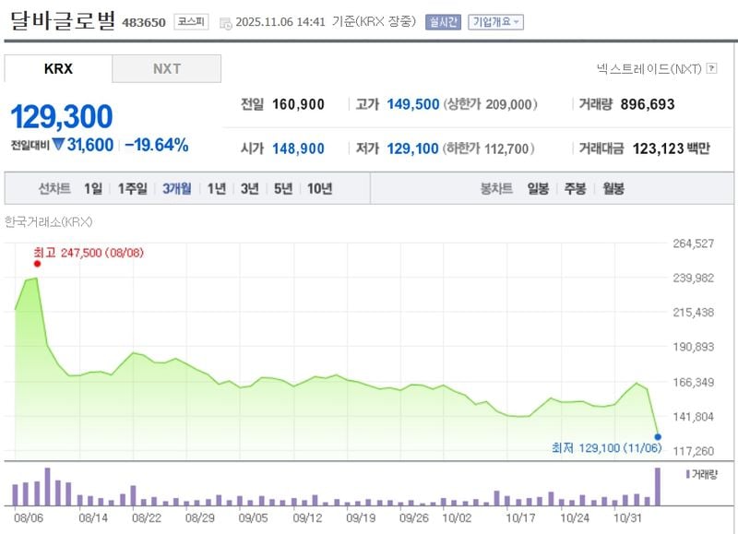Click the blue 최저 low-point marker on chart
Image resolution: width=738 pixels, height=534 pixels.
pos(658,435)
